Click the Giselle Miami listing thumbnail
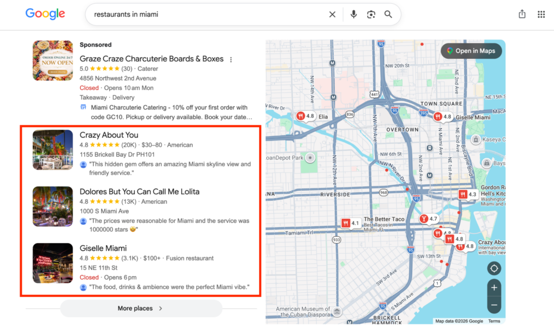 pyautogui.click(x=52, y=263)
